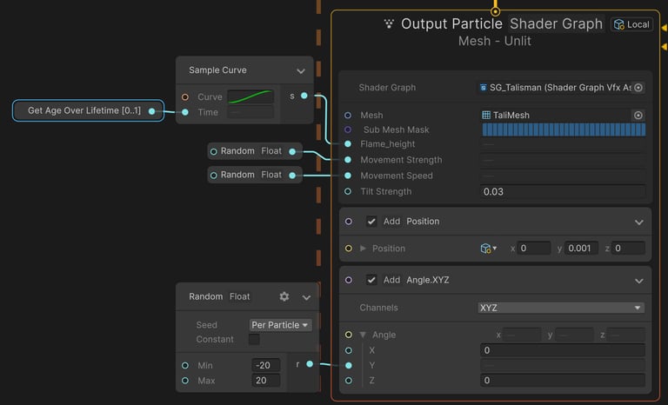The width and height of the screenshot is (668, 405).
Task: Click the Output Particle dots icon
Action: click(x=389, y=24)
